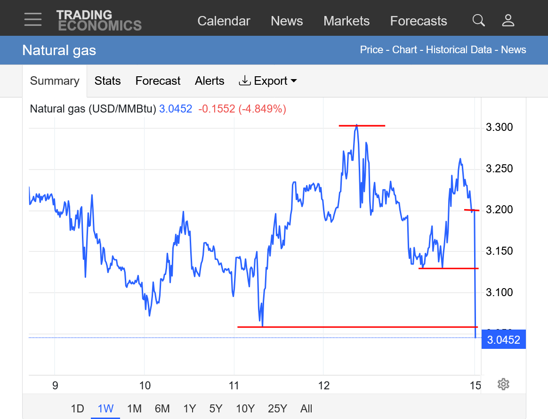Click the current price label 3.0452
The width and height of the screenshot is (548, 419).
pyautogui.click(x=503, y=340)
